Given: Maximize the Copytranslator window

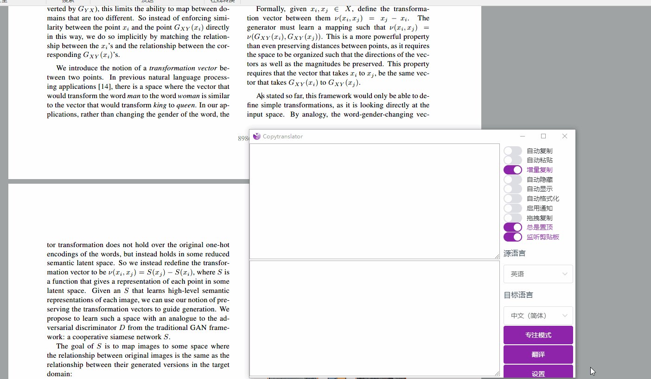Looking at the screenshot, I should [543, 136].
